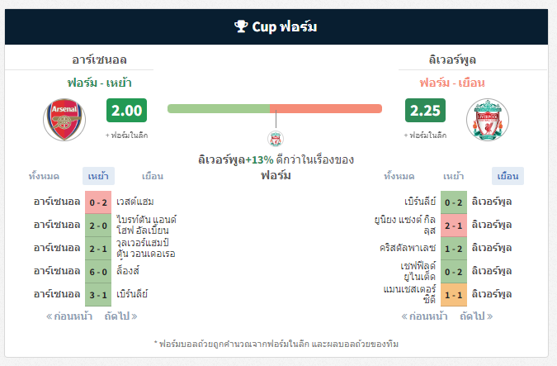Select Arsenal's เหย้า filter tab
This screenshot has height=366, width=557.
pyautogui.click(x=98, y=176)
